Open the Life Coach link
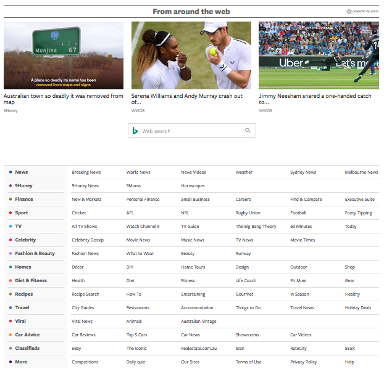This screenshot has width=384, height=377. (x=246, y=281)
